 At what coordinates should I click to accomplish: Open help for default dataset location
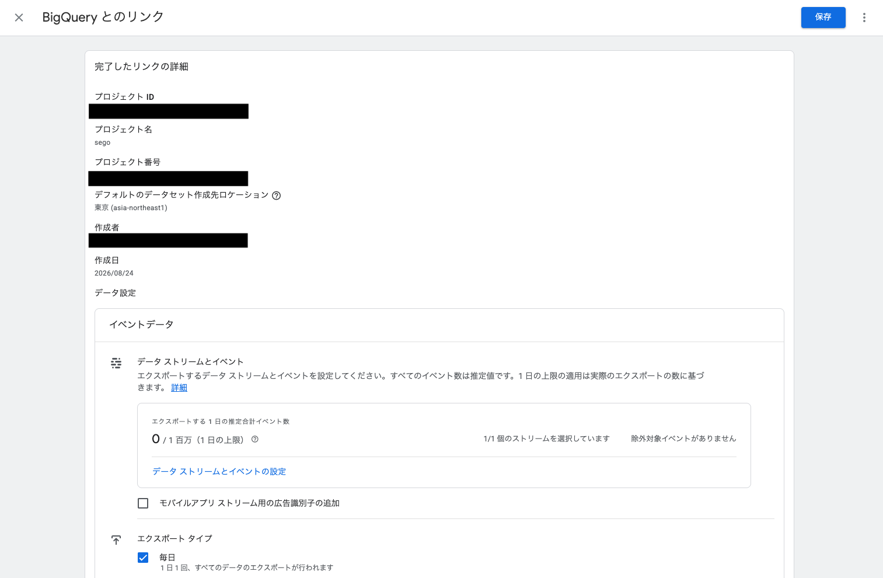click(x=277, y=196)
